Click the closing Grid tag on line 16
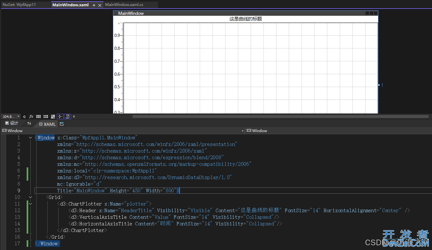This screenshot has height=250, width=432. coord(56,237)
